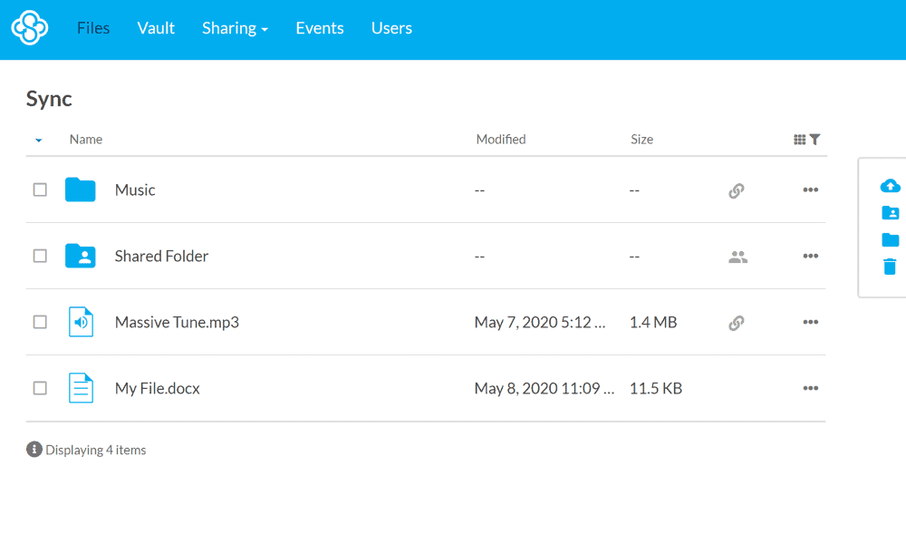Click the link icon for Massive Tune.mp3
Image resolution: width=906 pixels, height=544 pixels.
click(737, 323)
